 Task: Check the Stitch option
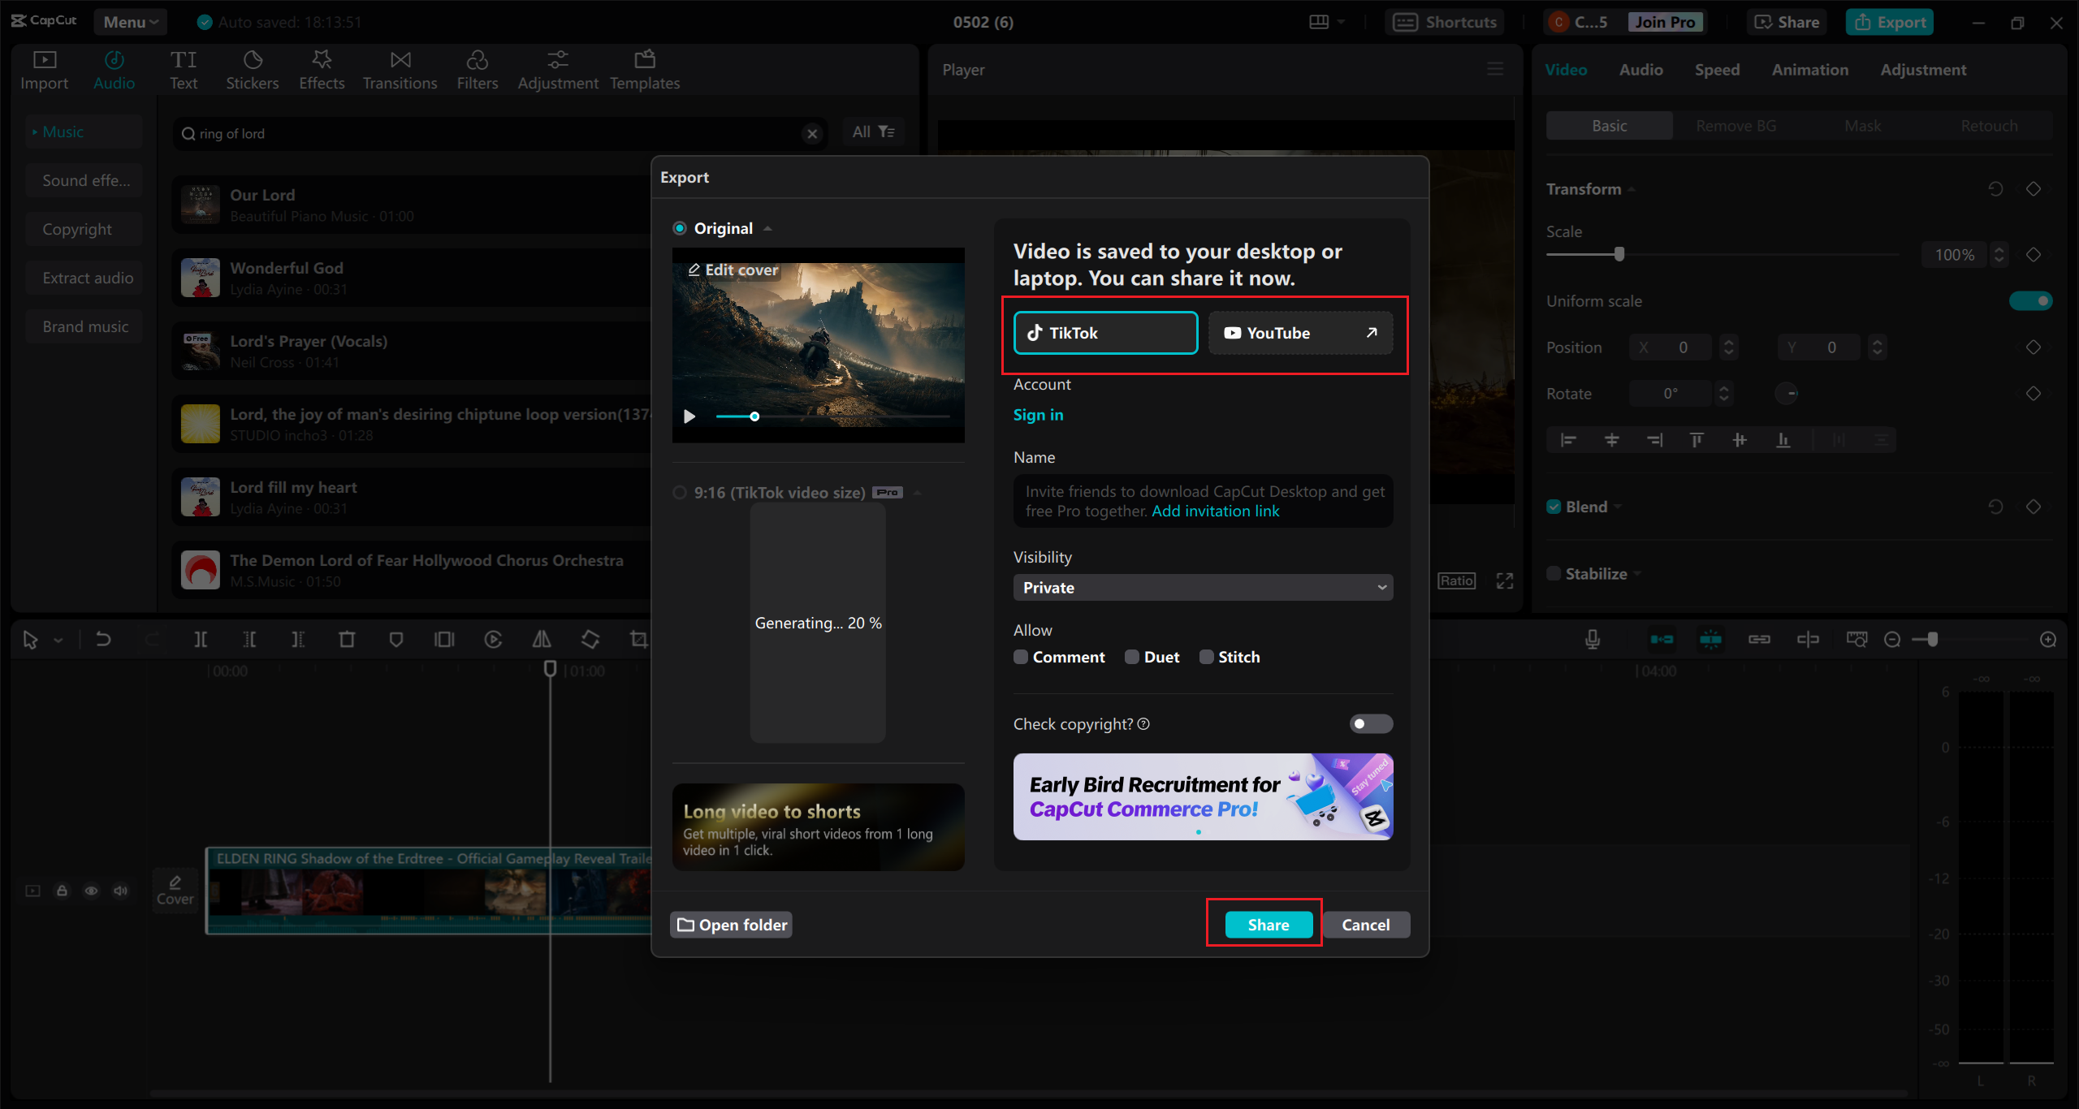pos(1207,657)
